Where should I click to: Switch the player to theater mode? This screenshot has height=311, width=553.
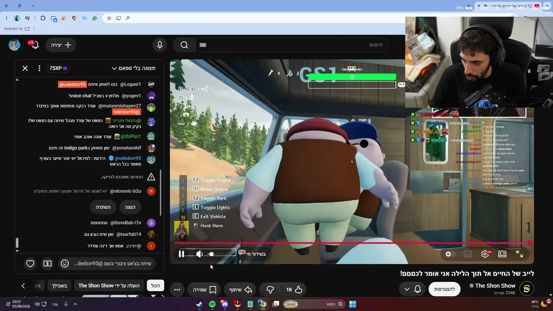pyautogui.click(x=502, y=254)
